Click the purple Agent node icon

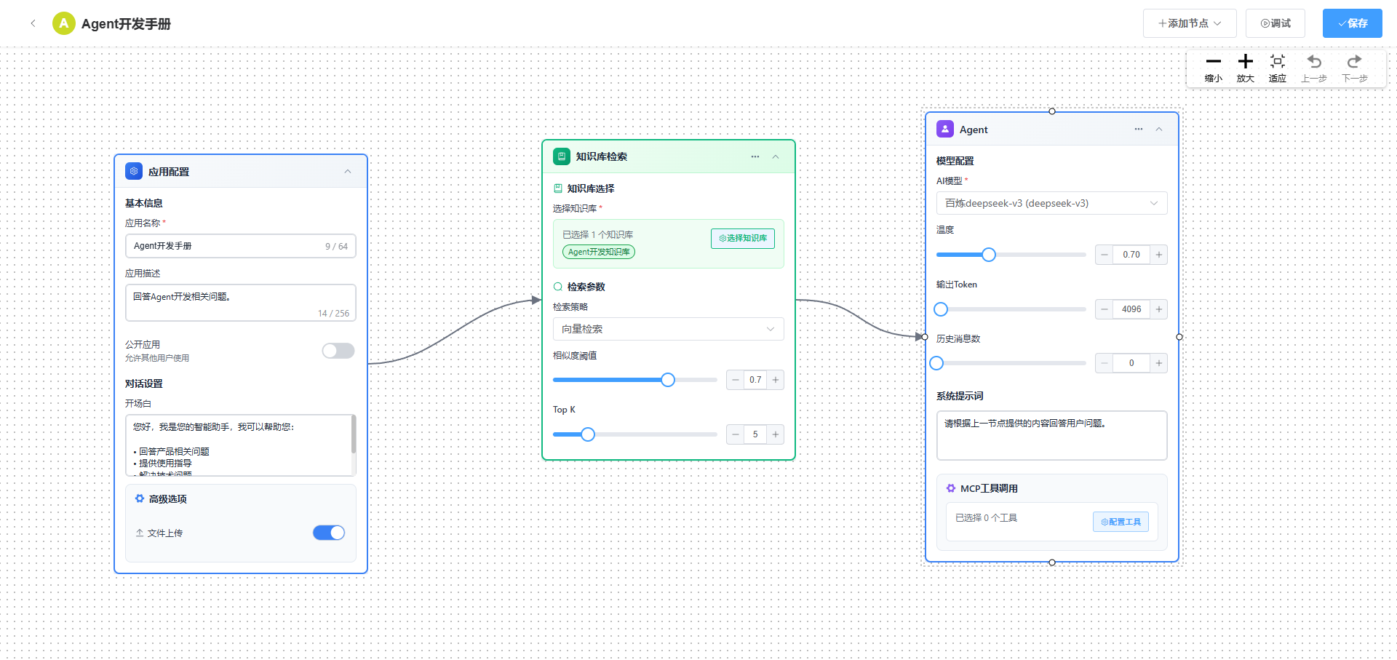click(x=944, y=130)
